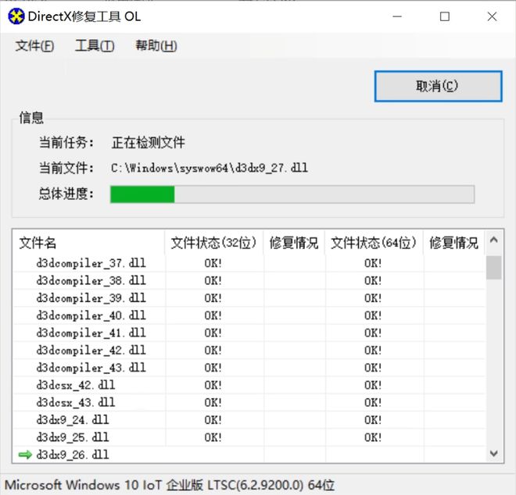Minimize the DirectX repair tool window
Screen dimensions: 516x495
397,16
